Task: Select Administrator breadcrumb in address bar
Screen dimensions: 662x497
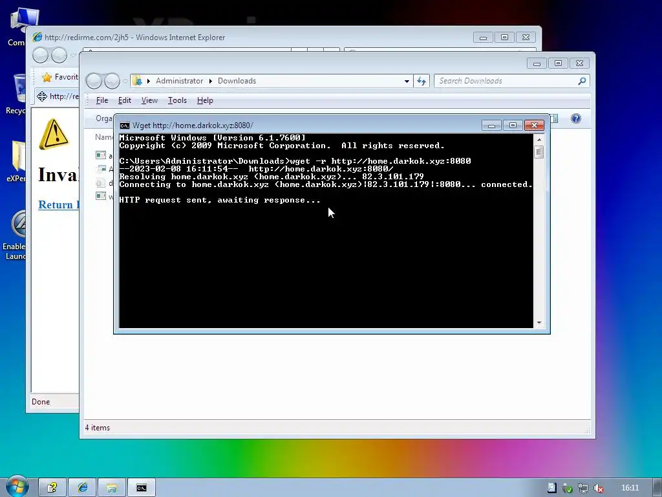Action: tap(179, 81)
